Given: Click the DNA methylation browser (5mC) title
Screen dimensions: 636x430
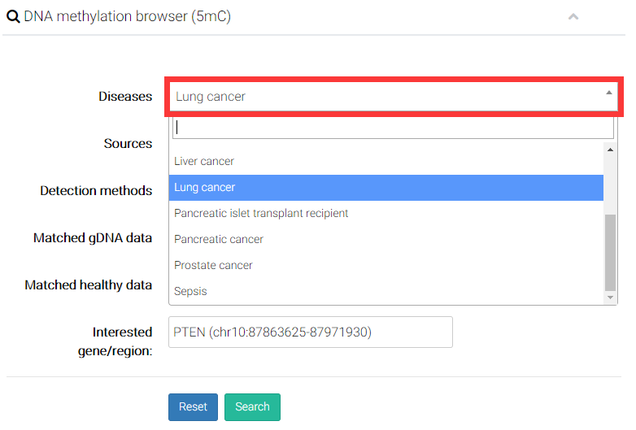Looking at the screenshot, I should 127,16.
